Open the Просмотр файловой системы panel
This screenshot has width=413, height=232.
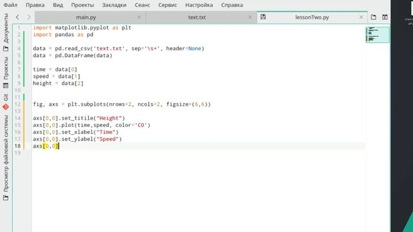coord(6,158)
